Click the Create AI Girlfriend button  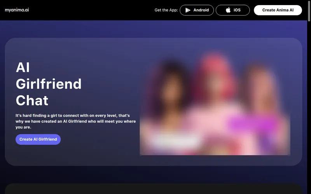click(x=38, y=139)
